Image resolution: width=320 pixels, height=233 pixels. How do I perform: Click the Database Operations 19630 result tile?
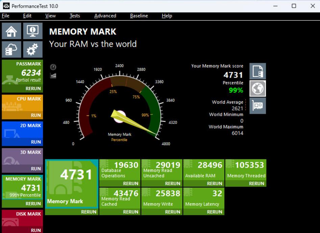[x=120, y=170]
